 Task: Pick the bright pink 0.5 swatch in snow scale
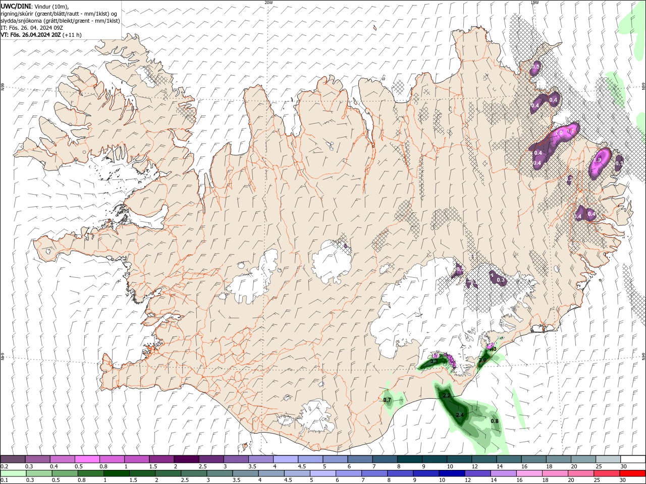pos(87,459)
